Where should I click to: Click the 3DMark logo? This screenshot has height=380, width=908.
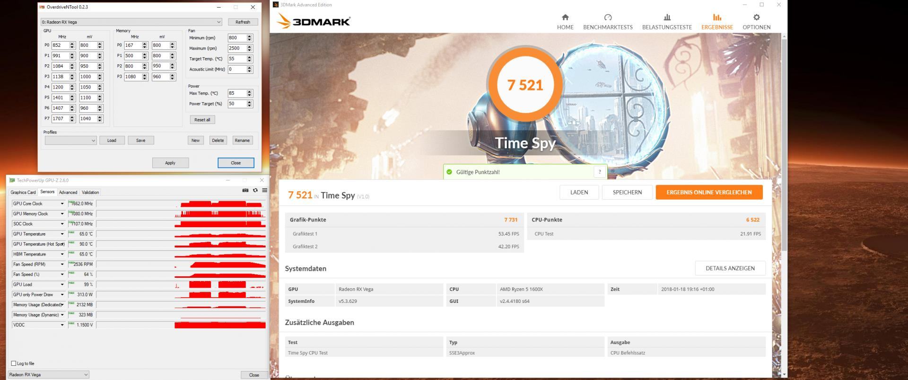coord(313,21)
